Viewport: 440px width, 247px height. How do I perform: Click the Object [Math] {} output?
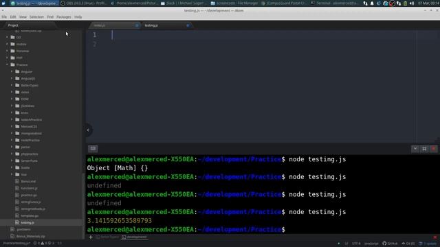118,168
